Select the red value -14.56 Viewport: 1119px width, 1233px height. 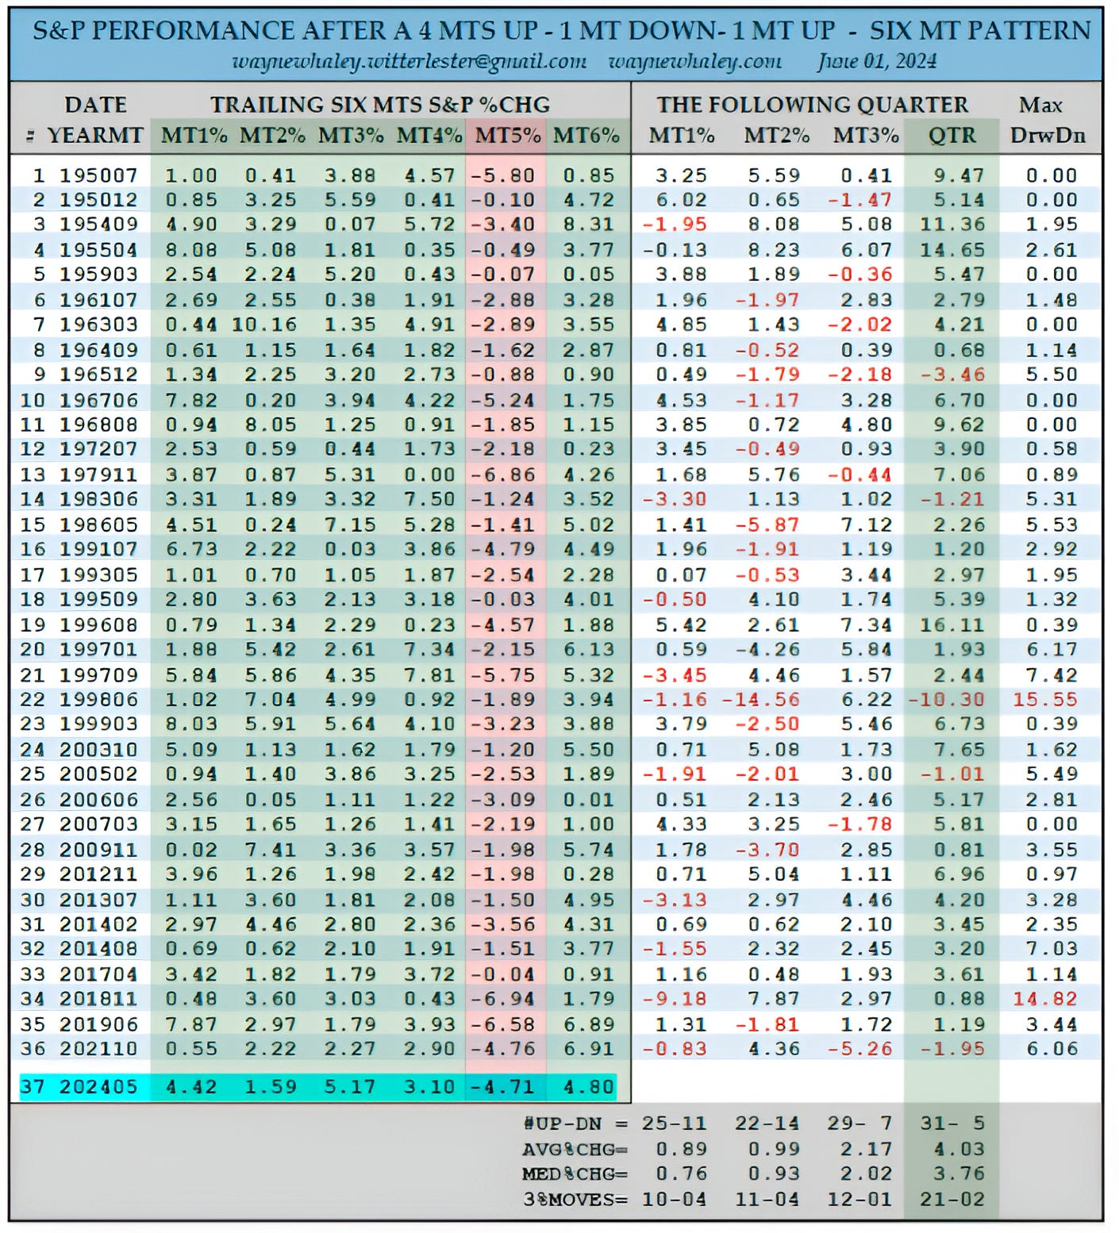[x=760, y=700]
